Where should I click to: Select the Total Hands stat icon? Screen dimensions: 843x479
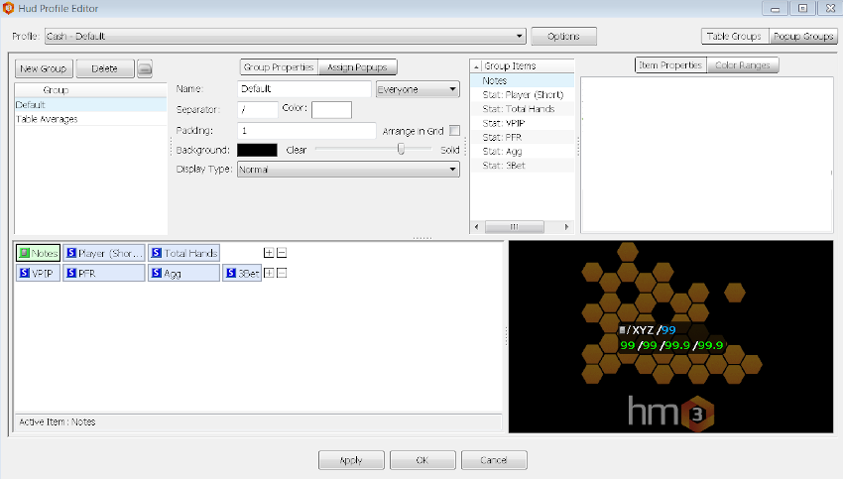pos(157,254)
